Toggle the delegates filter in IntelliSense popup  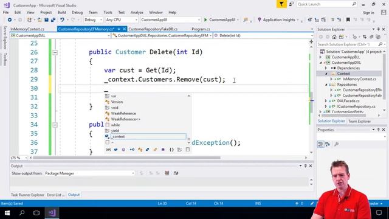[x=163, y=150]
